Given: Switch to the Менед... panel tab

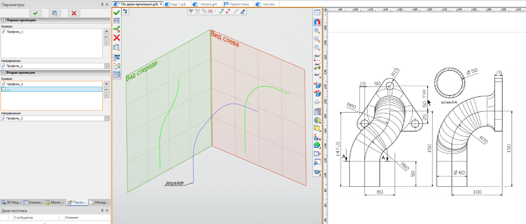Looking at the screenshot, I should pos(99,202).
